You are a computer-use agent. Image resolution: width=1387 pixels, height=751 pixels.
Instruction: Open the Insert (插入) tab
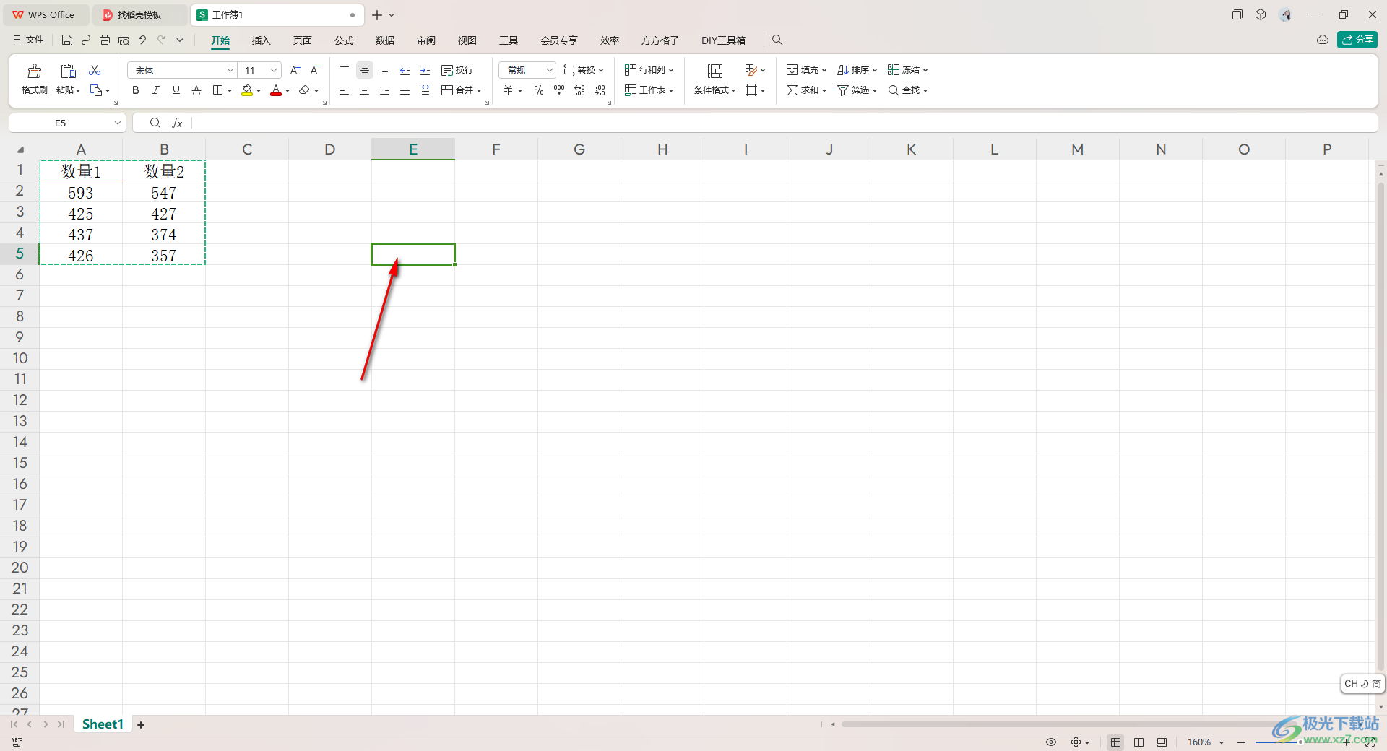pyautogui.click(x=261, y=40)
